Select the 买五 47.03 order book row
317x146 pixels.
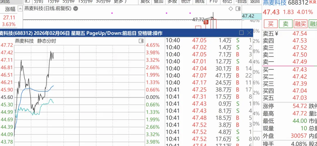point(289,98)
